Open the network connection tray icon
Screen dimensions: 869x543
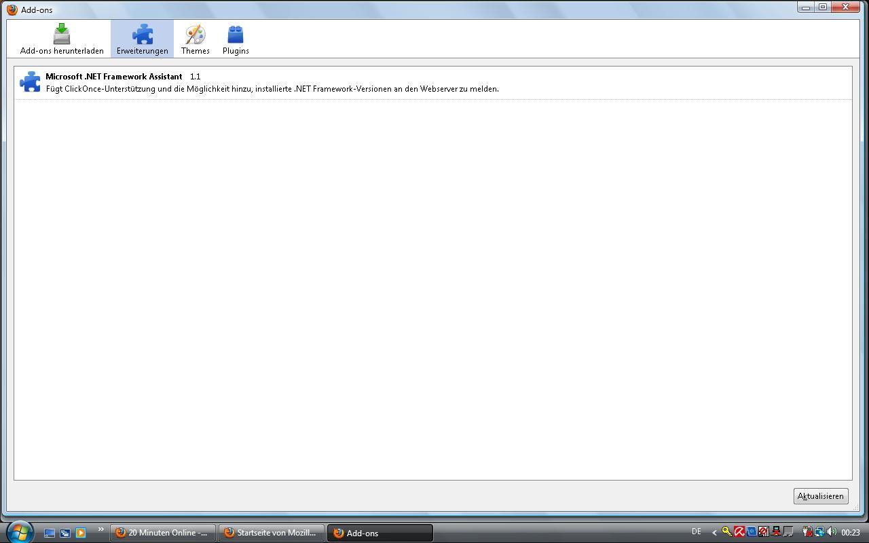coord(819,532)
